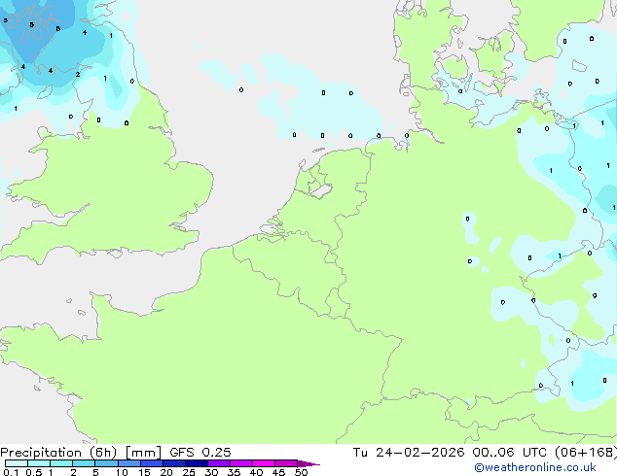Viewport: 617px width, 476px height.
Task: Click the '20' legend scale label
Action: tap(166, 472)
